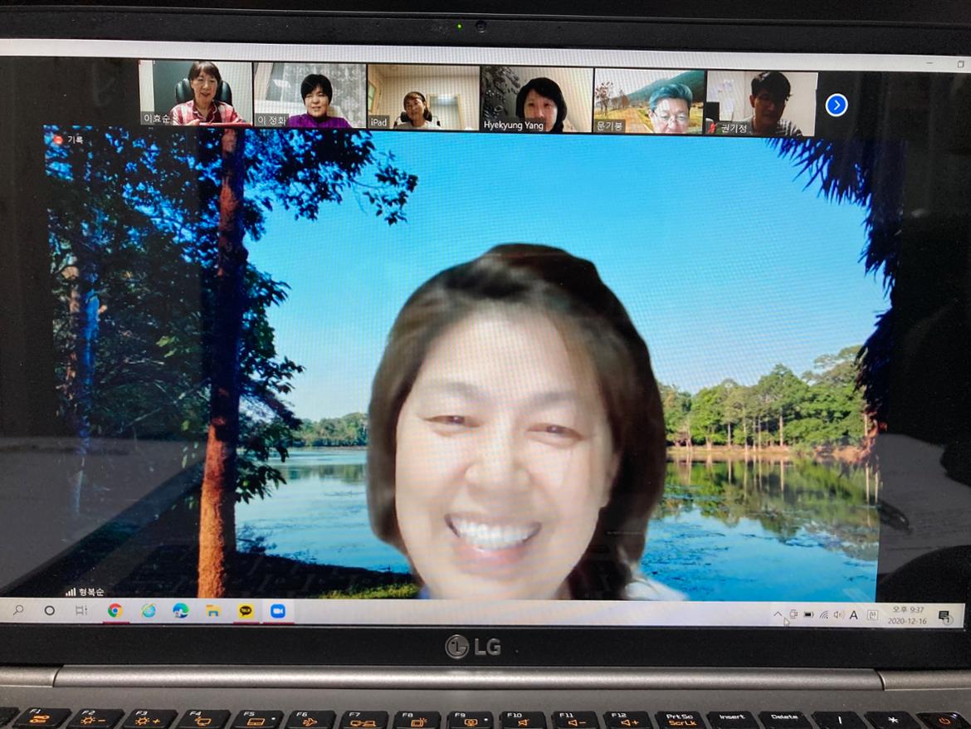Open Cortana circle icon
The width and height of the screenshot is (971, 729).
pyautogui.click(x=49, y=610)
